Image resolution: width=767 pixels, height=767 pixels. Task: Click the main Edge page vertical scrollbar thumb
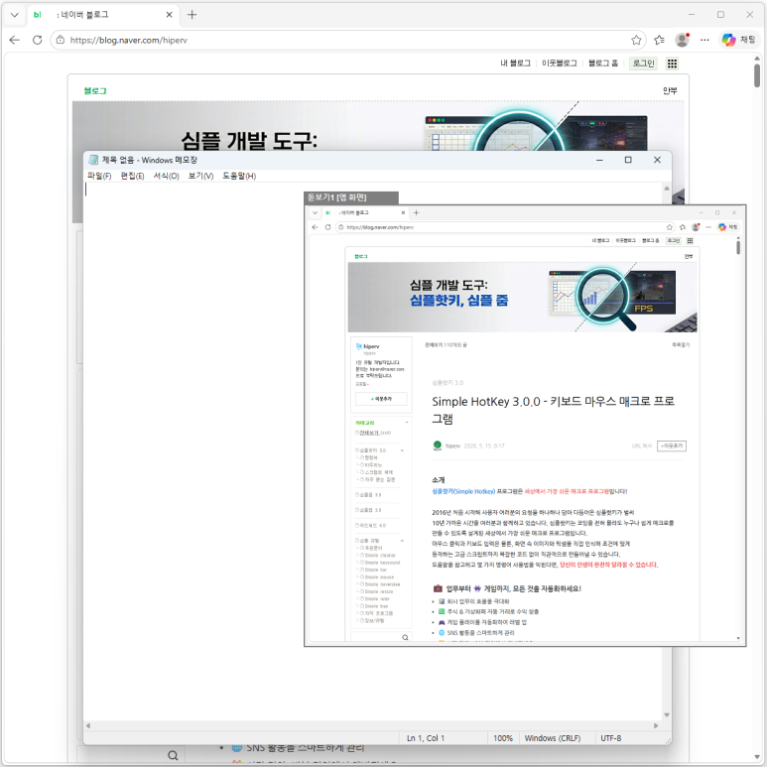(757, 75)
